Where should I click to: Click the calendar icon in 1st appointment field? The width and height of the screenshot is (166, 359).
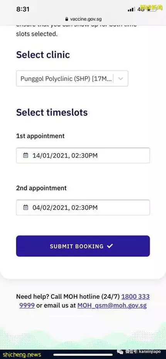pyautogui.click(x=26, y=155)
